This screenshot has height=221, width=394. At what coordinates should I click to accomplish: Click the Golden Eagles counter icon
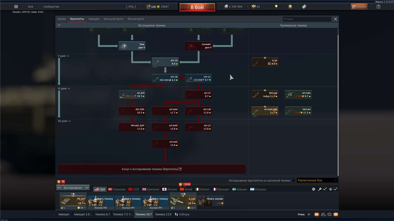(253, 6)
